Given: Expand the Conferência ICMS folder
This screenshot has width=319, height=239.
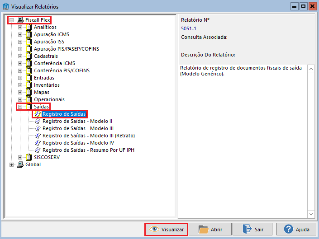Looking at the screenshot, I should [x=20, y=63].
